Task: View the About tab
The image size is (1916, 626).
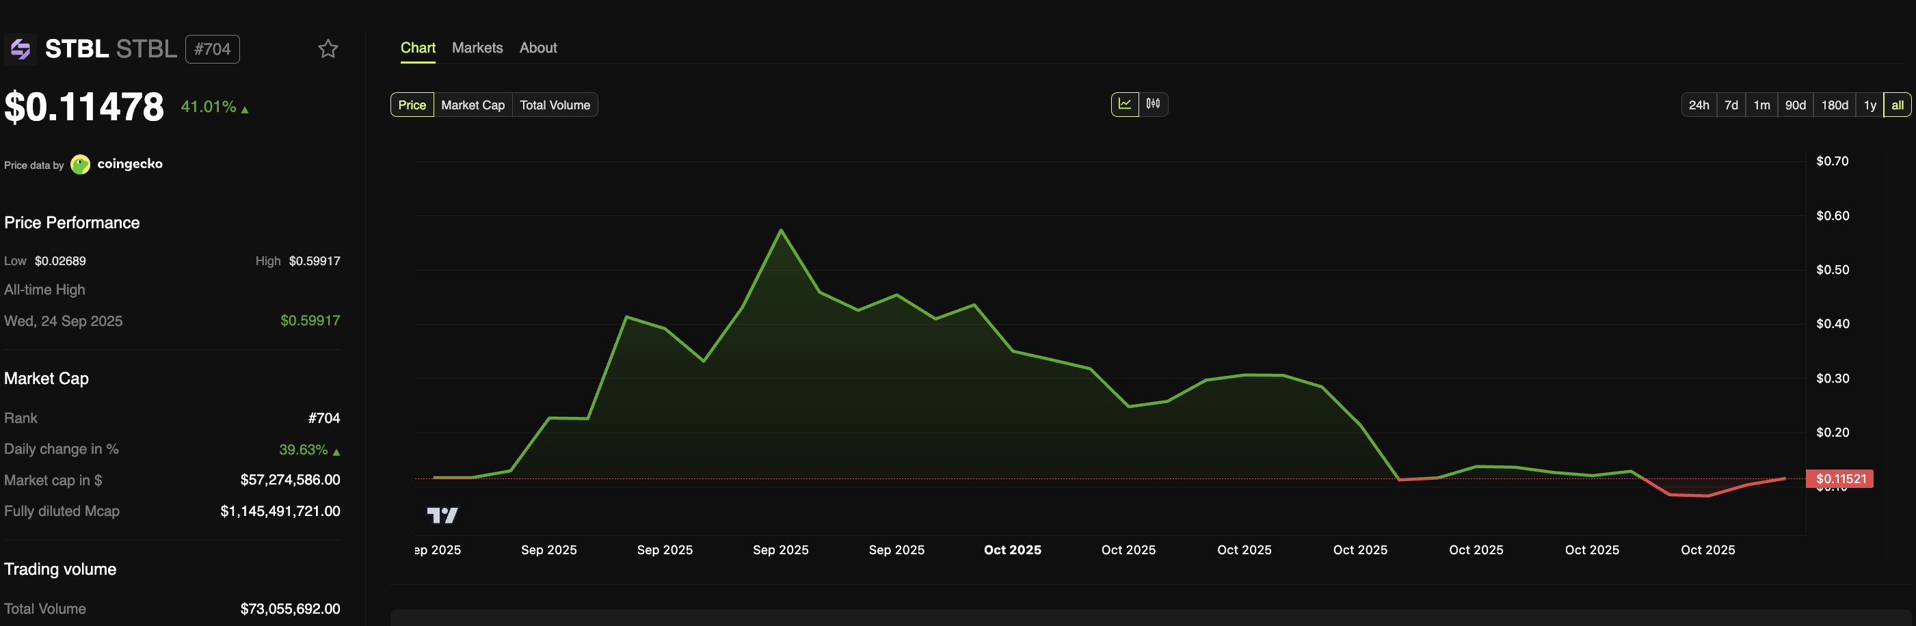Action: (x=537, y=48)
